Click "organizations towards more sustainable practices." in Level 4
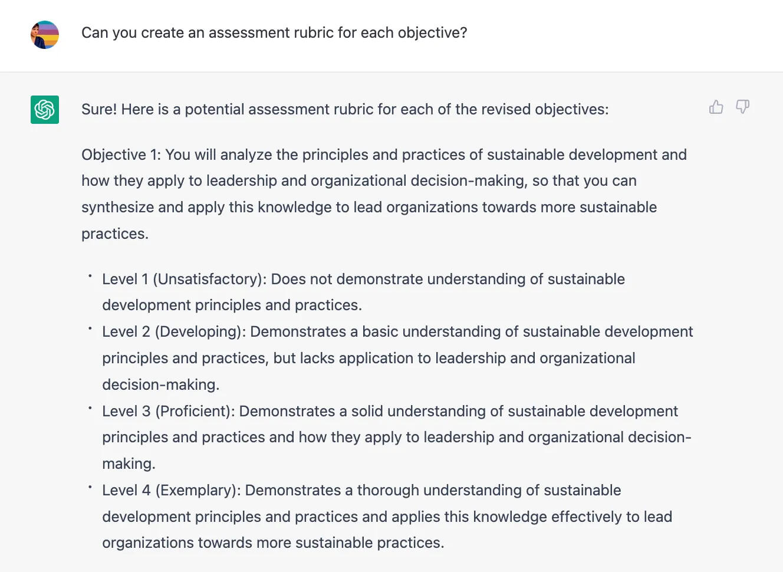Viewport: 783px width, 572px height. (273, 543)
